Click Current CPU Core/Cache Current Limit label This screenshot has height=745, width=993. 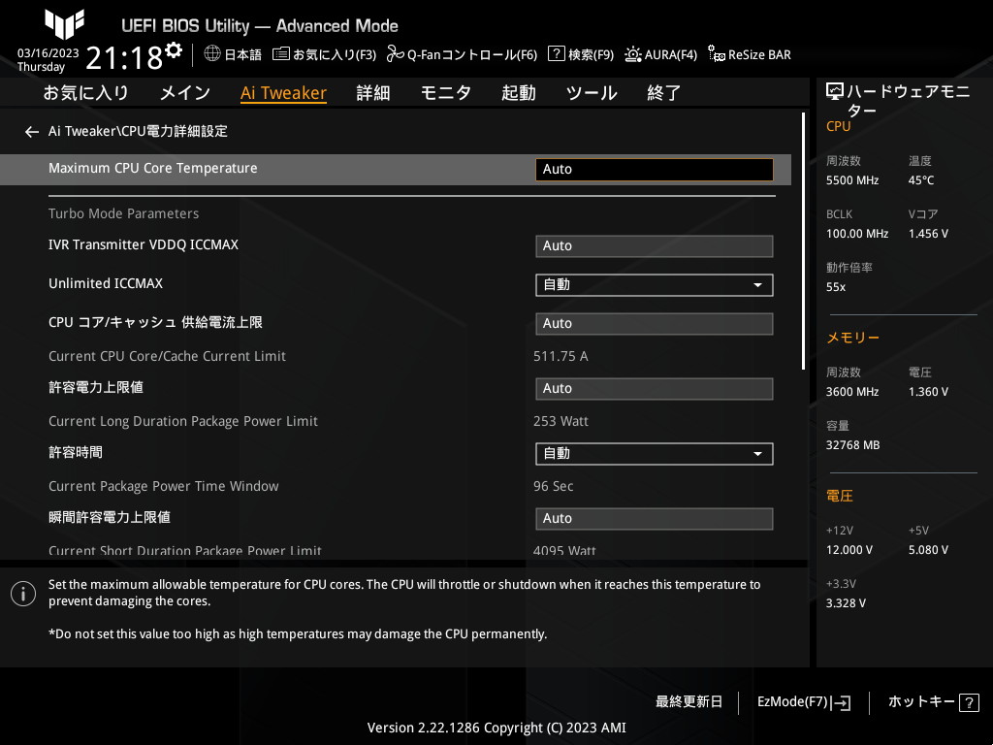pos(167,357)
